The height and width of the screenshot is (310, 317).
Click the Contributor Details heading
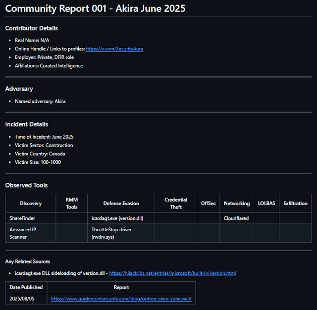click(31, 28)
